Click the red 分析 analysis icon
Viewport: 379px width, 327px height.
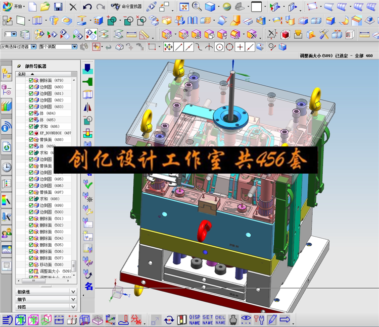(x=136, y=320)
